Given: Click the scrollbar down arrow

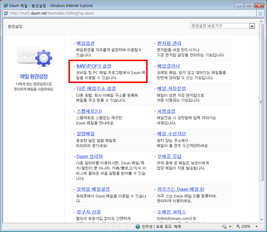Looking at the screenshot, I should coord(261,220).
